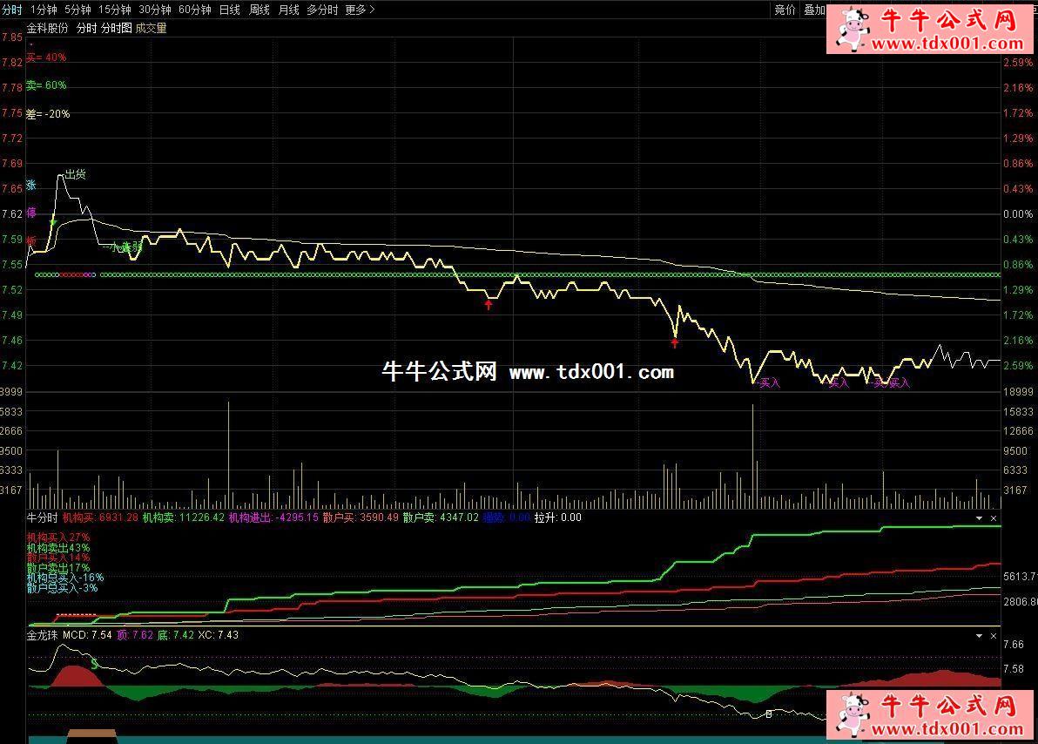
Task: Click the 底: 7.42 readout
Action: click(176, 635)
